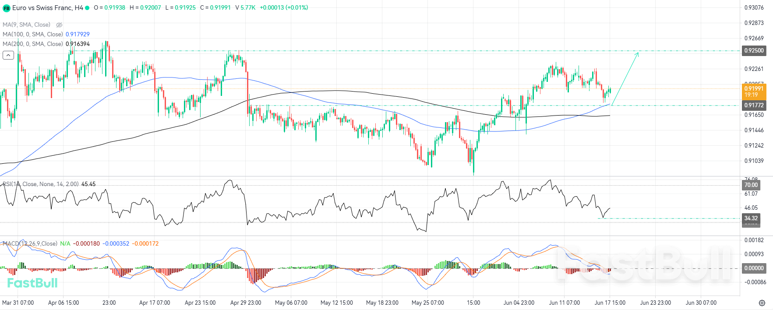Click the RSI 34.32 level tag
The width and height of the screenshot is (773, 310).
752,218
